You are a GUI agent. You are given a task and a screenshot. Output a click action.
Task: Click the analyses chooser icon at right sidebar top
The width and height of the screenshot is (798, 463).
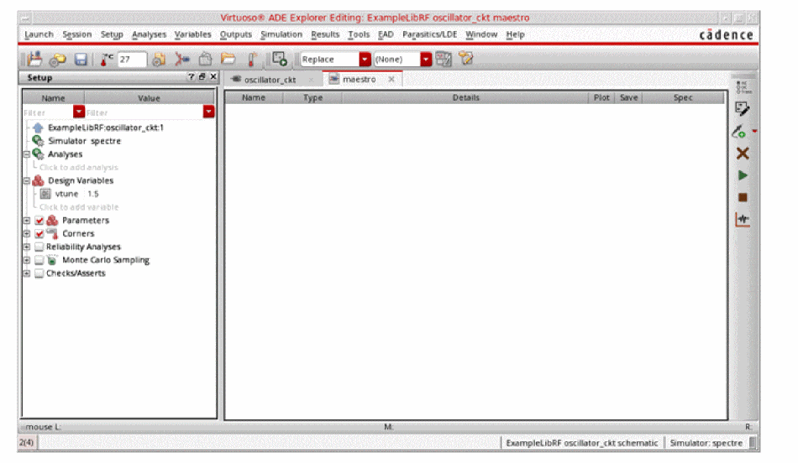[743, 87]
